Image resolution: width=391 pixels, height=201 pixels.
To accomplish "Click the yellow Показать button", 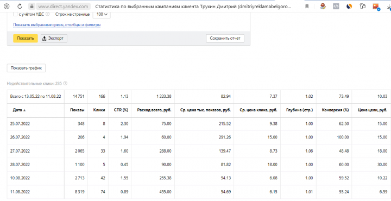I will click(x=26, y=39).
